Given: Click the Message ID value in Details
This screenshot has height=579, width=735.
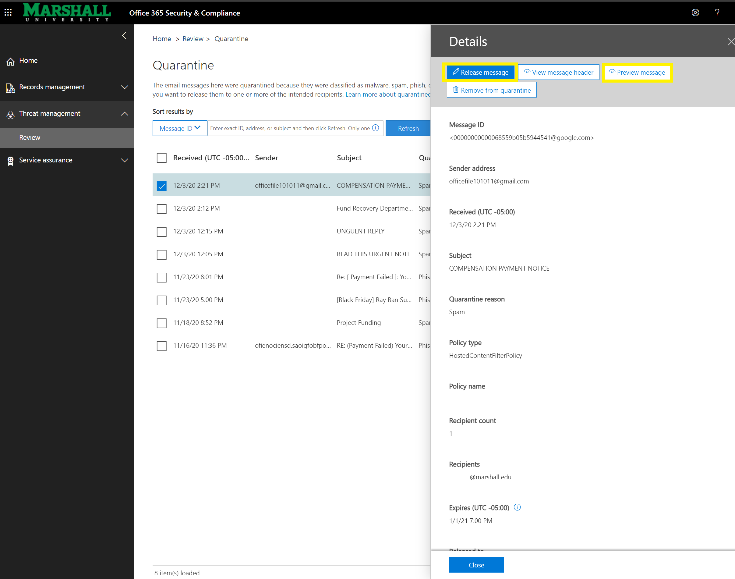Looking at the screenshot, I should click(x=521, y=138).
